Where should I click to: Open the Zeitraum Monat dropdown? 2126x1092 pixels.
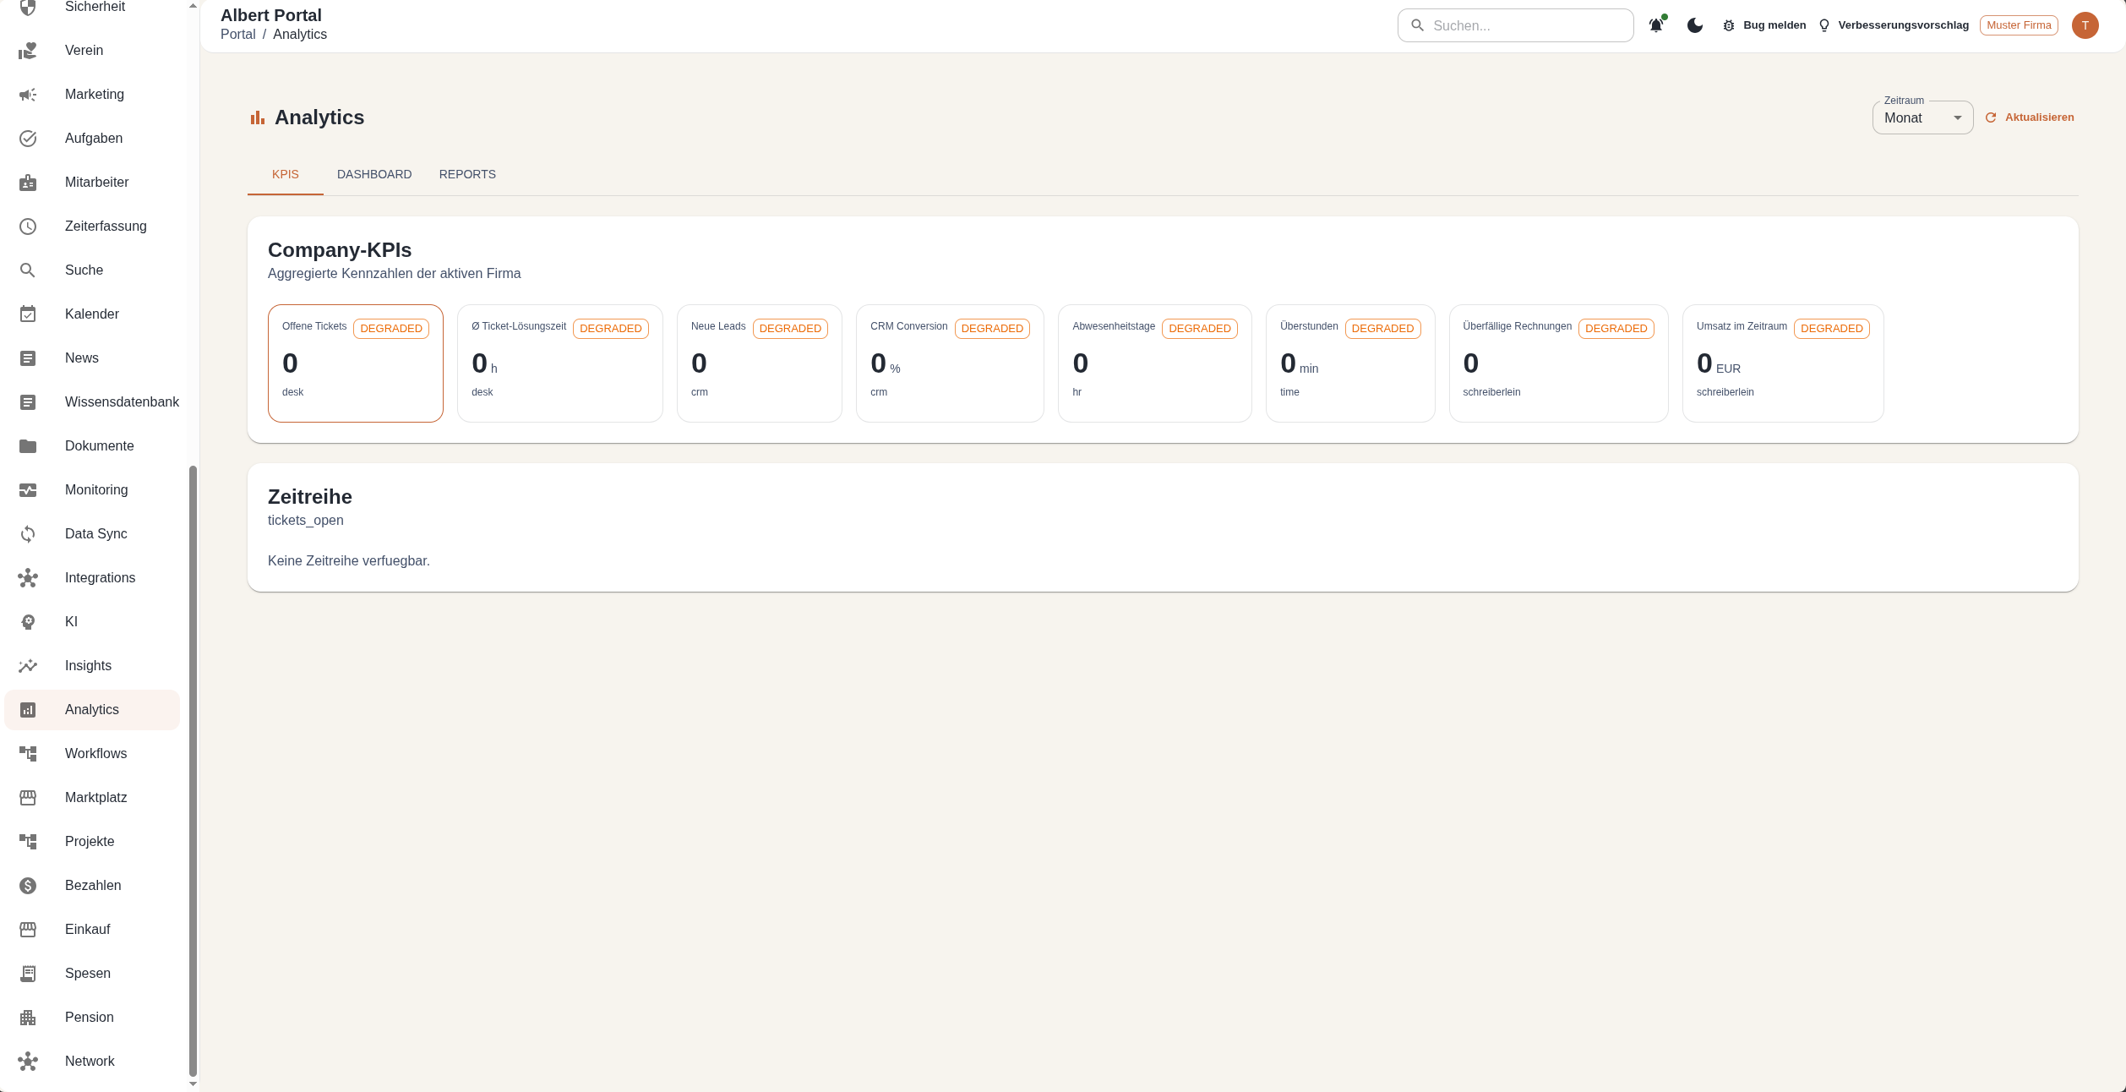1922,117
